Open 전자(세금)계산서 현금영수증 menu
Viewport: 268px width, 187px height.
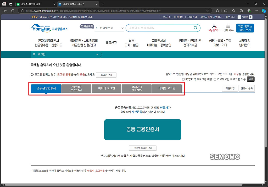pyautogui.click(x=48, y=43)
